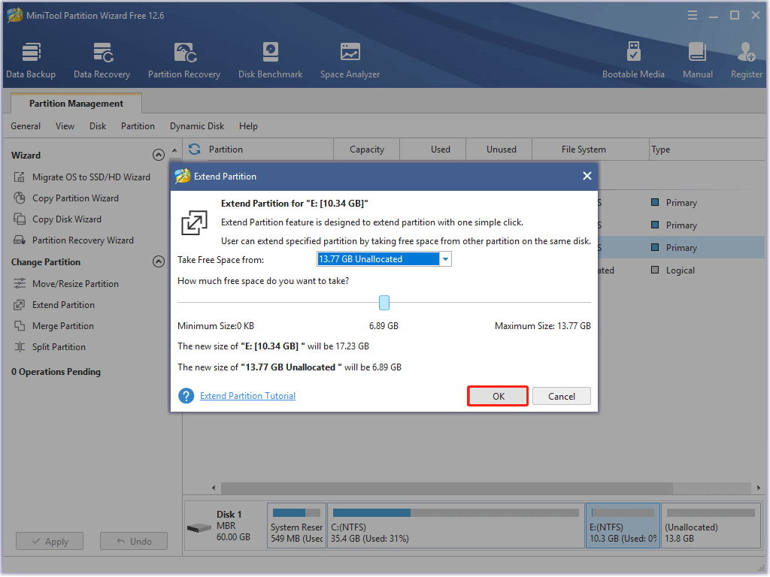The height and width of the screenshot is (577, 770).
Task: Collapse the Change Partition section
Action: (x=158, y=261)
